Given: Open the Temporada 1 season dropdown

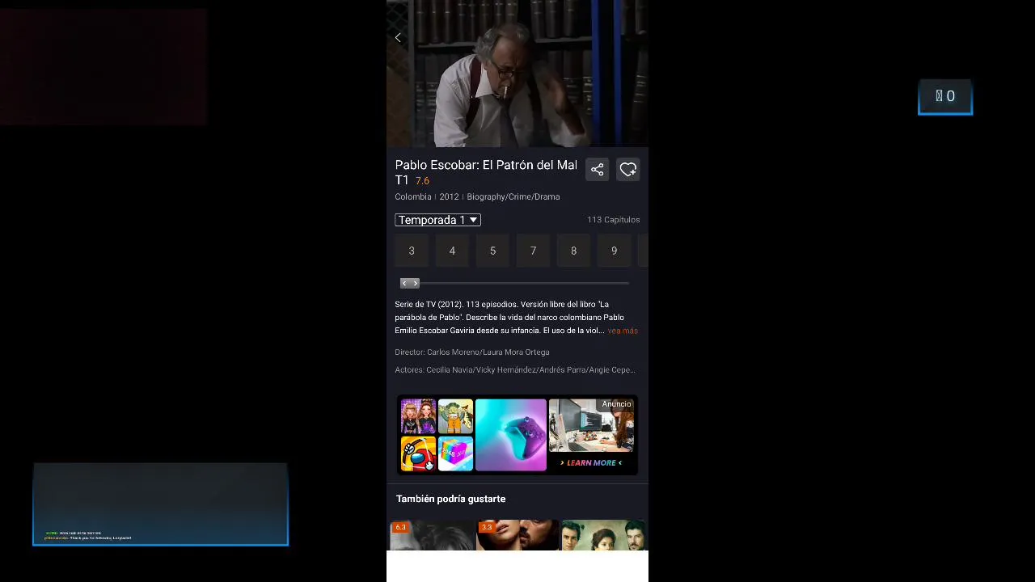Looking at the screenshot, I should [437, 220].
